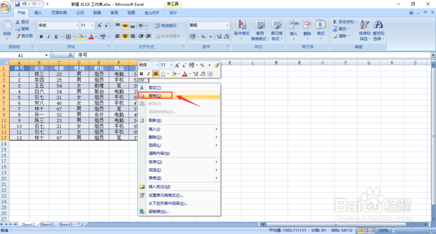Open the ribbon font size dropdown 11
Image resolution: width=436 pixels, height=234 pixels.
[x=92, y=26]
